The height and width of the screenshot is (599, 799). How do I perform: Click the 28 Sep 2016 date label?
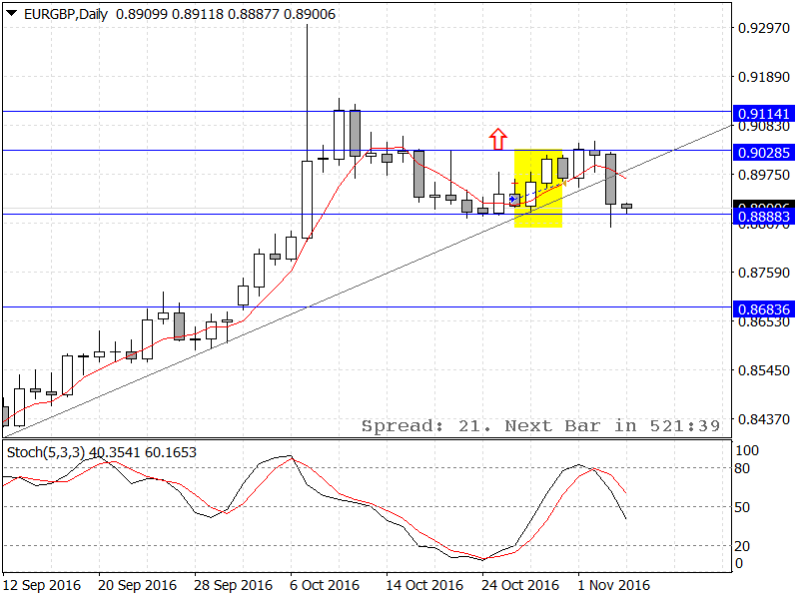pyautogui.click(x=233, y=585)
